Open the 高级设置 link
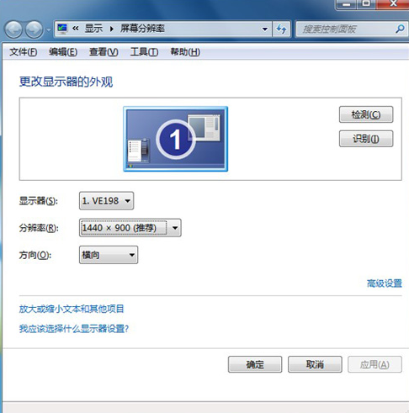The width and height of the screenshot is (409, 413). (385, 283)
